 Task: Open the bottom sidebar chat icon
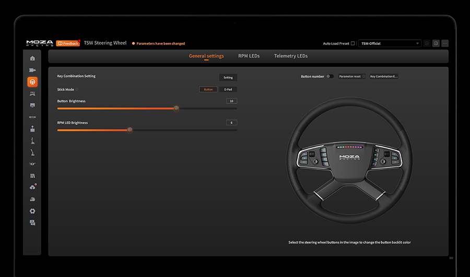pos(32,223)
